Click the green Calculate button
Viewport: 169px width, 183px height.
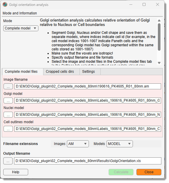(121, 172)
